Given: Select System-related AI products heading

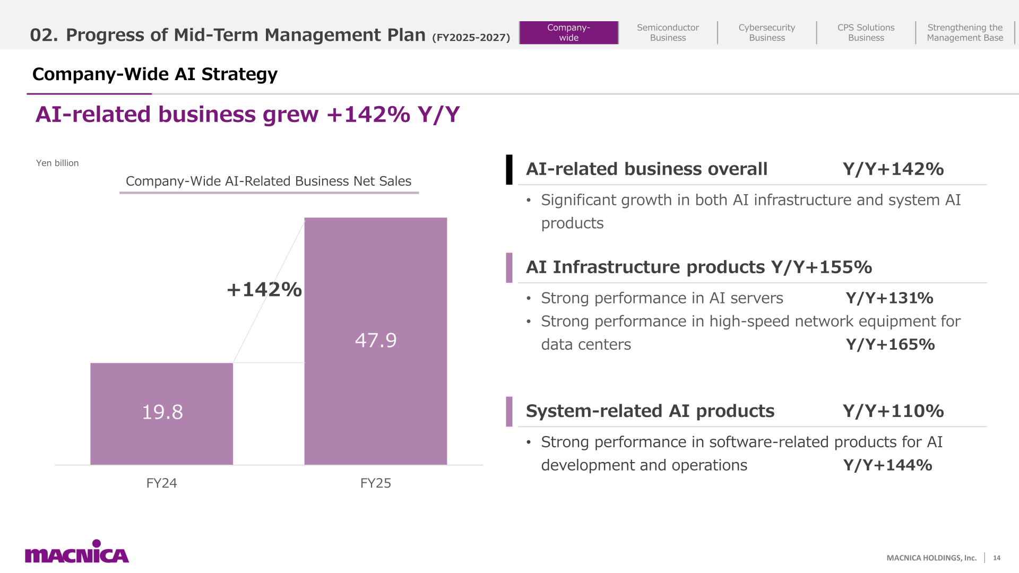Looking at the screenshot, I should (650, 411).
